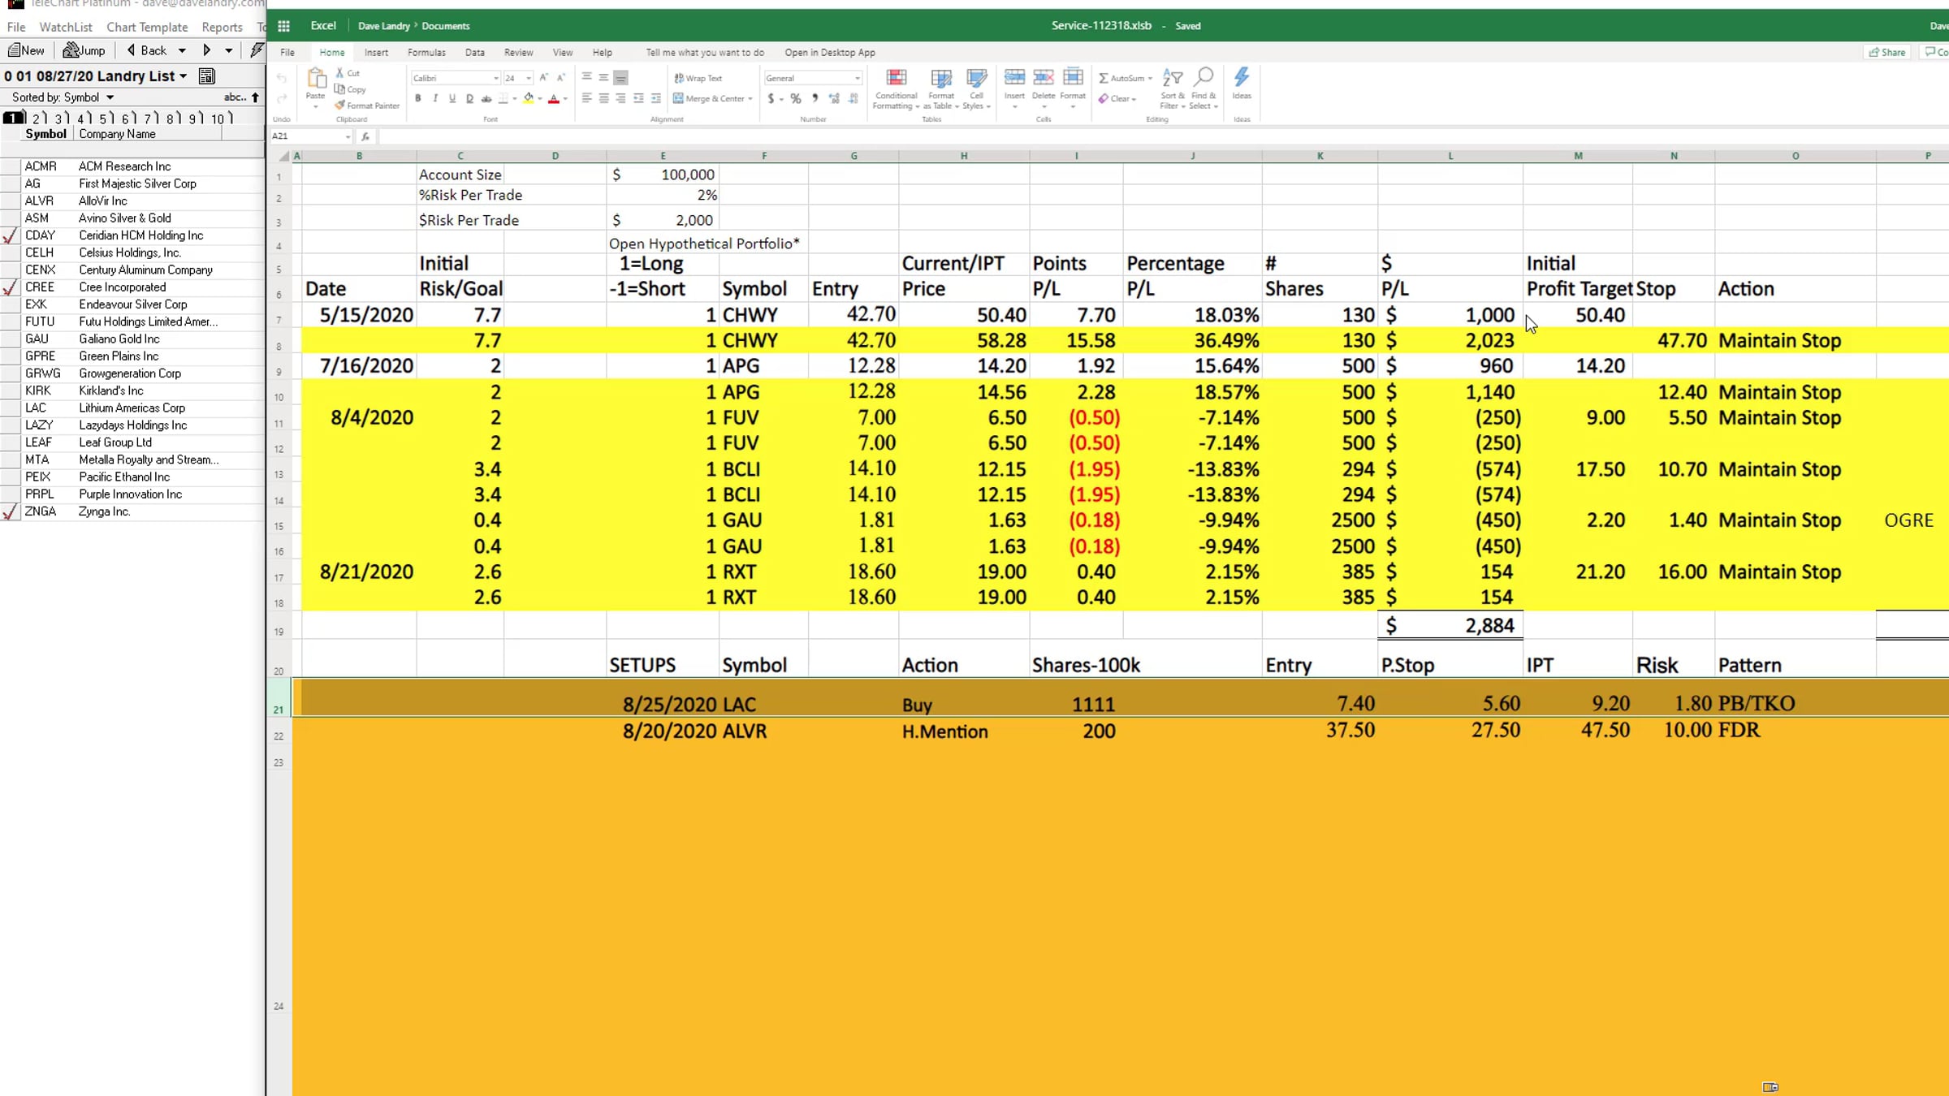The width and height of the screenshot is (1949, 1096).
Task: Click the red font color button
Action: (554, 99)
